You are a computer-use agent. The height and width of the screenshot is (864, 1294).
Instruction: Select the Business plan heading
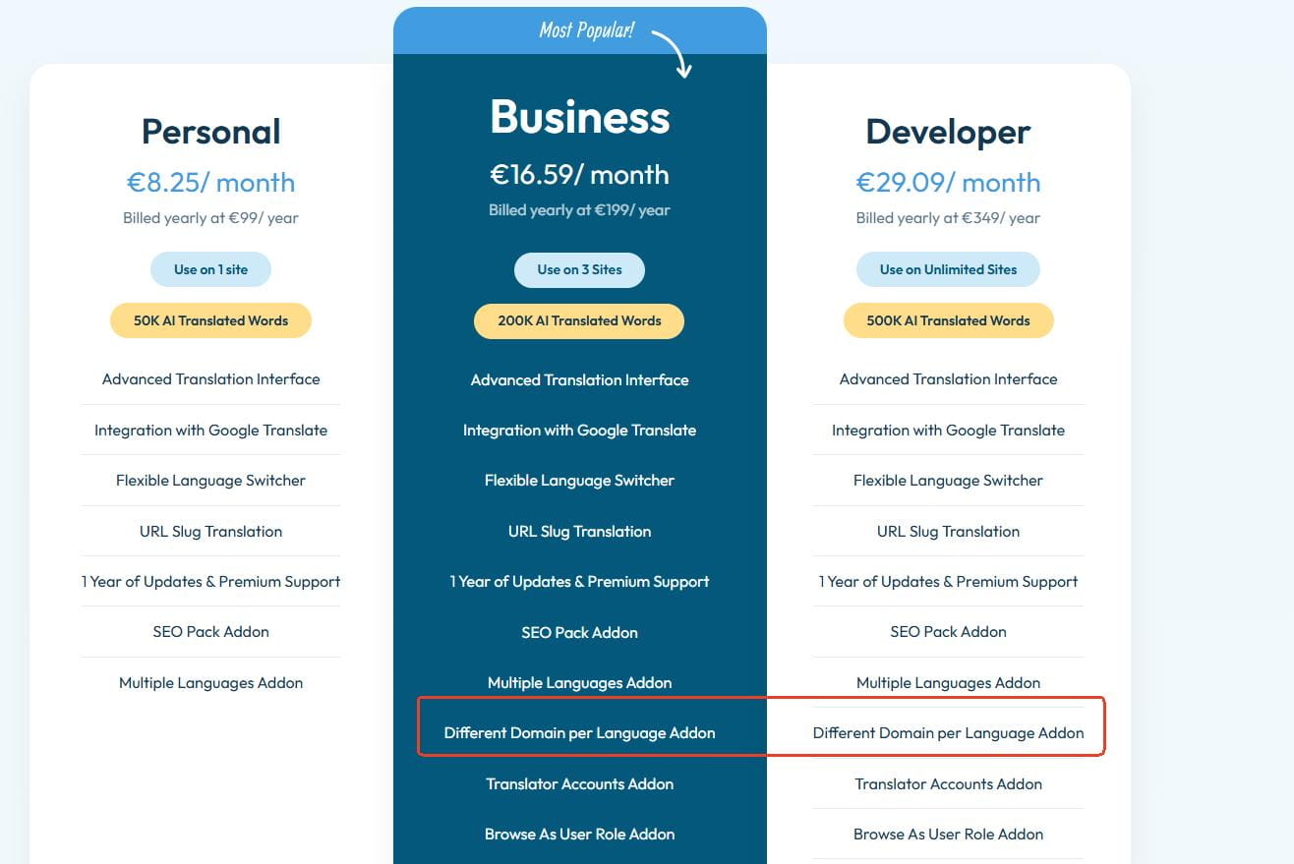(x=580, y=117)
